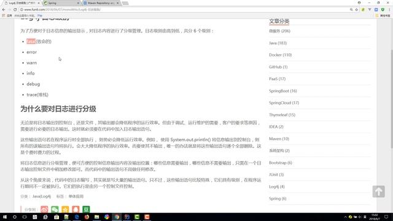Share via QQ penguin icon
Screen dimensions: 393x221
pos(76,209)
